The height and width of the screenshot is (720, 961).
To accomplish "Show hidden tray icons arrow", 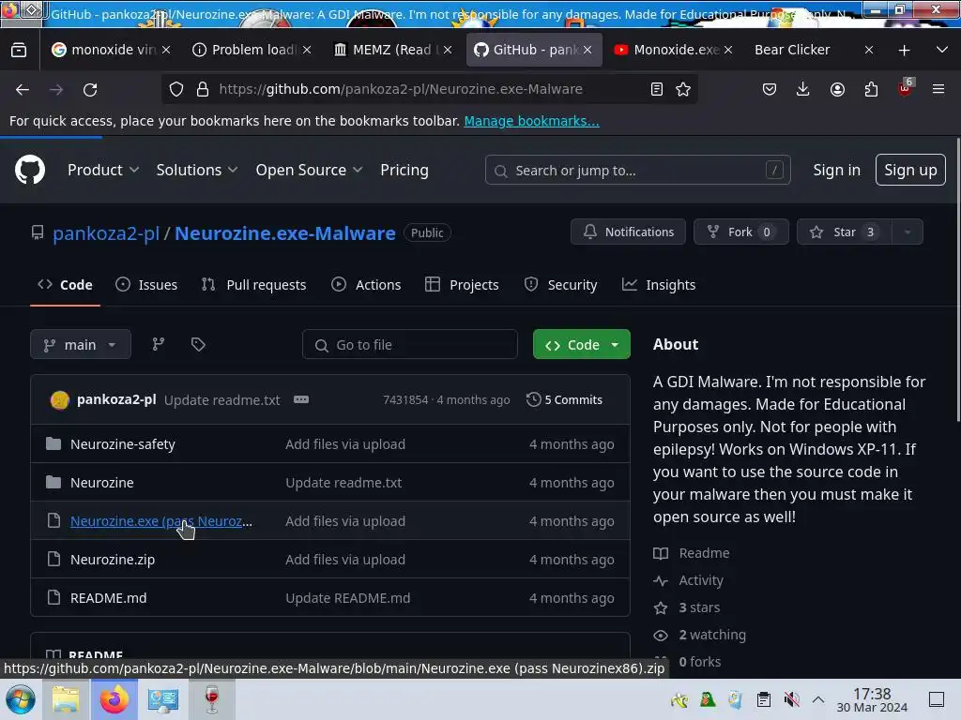I will tap(818, 699).
